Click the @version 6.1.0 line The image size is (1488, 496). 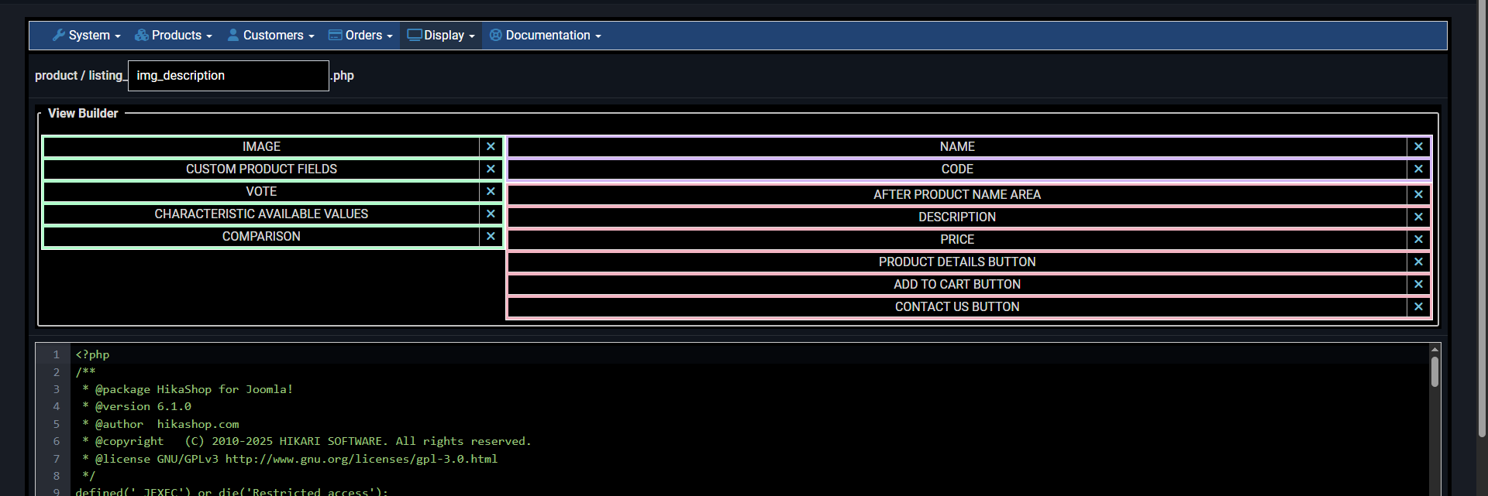point(136,406)
